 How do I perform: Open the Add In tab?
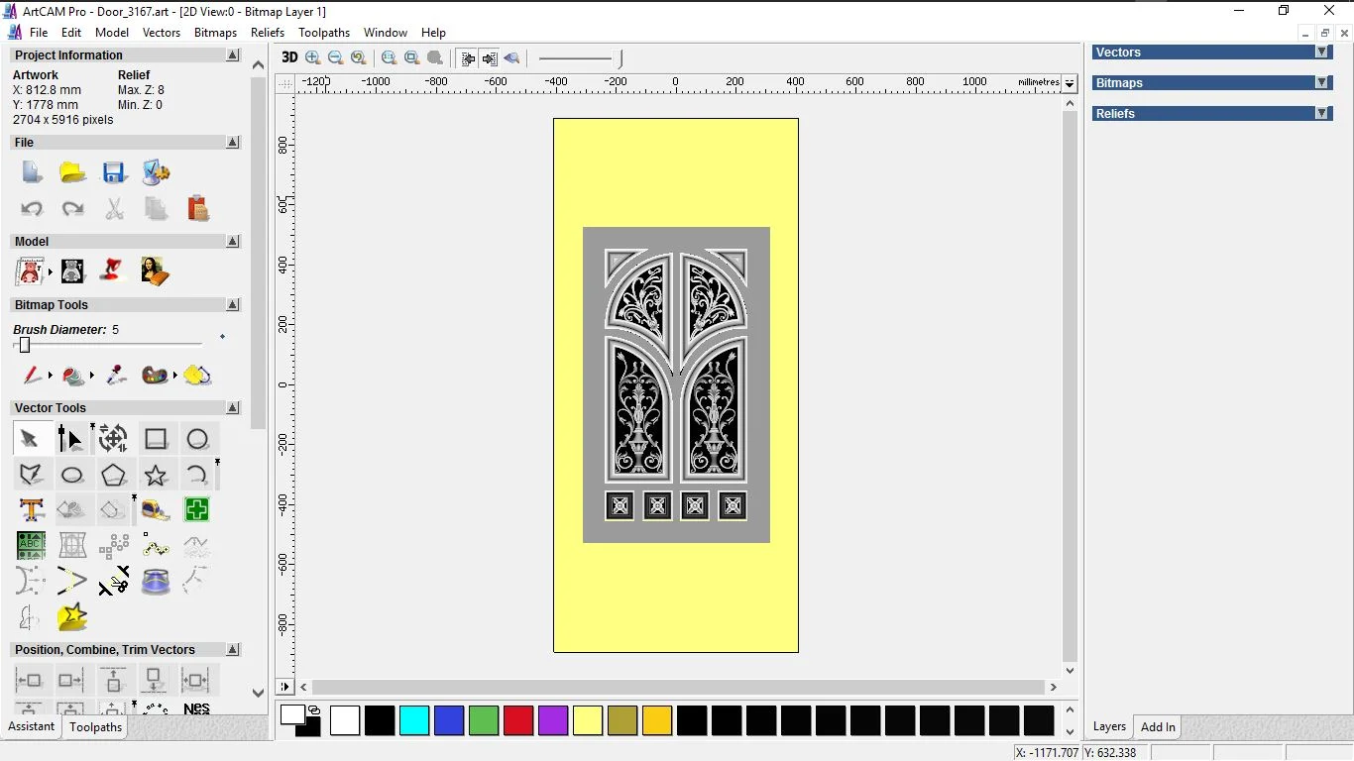click(x=1158, y=727)
